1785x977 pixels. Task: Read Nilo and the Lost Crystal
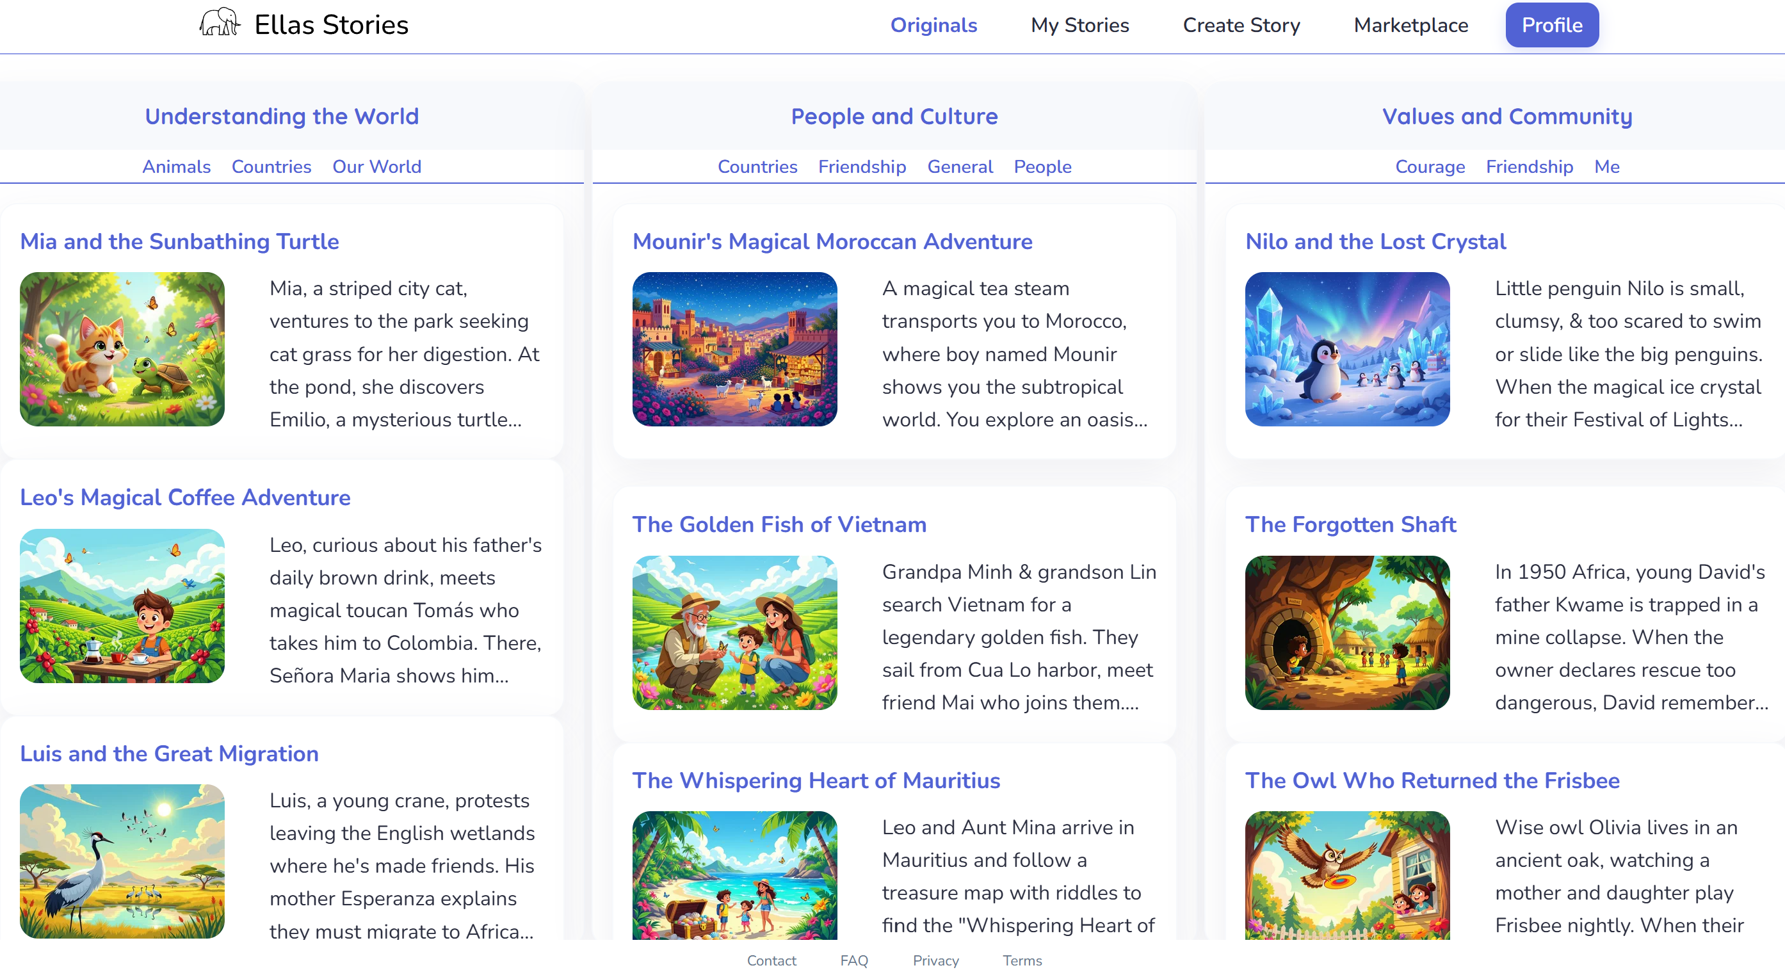point(1375,241)
